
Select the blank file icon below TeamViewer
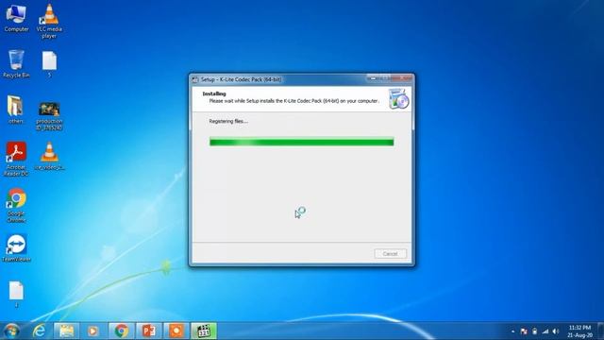[16, 294]
